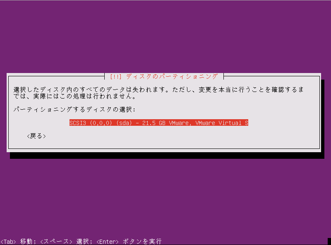Select the SCSI3 (0,0,0) (sda) 21.5 GB disk
Screen dimensions: 331x245
pyautogui.click(x=159, y=123)
